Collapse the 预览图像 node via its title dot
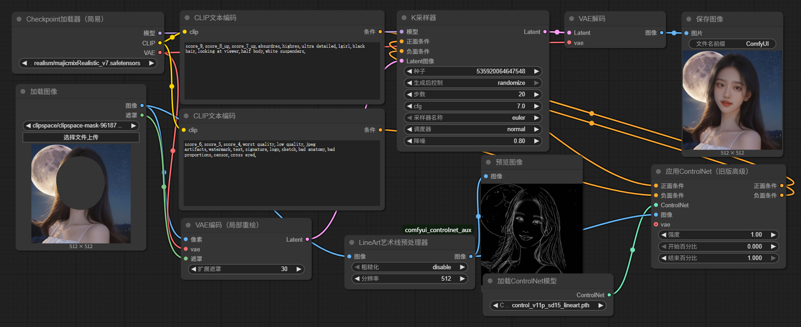 click(x=488, y=162)
